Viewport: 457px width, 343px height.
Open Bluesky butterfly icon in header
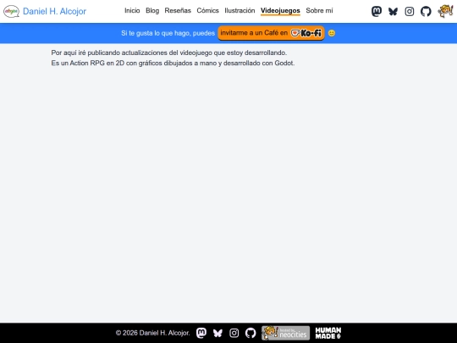point(393,11)
